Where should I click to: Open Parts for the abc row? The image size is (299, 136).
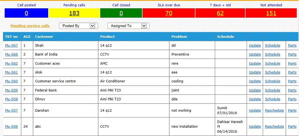(292, 126)
